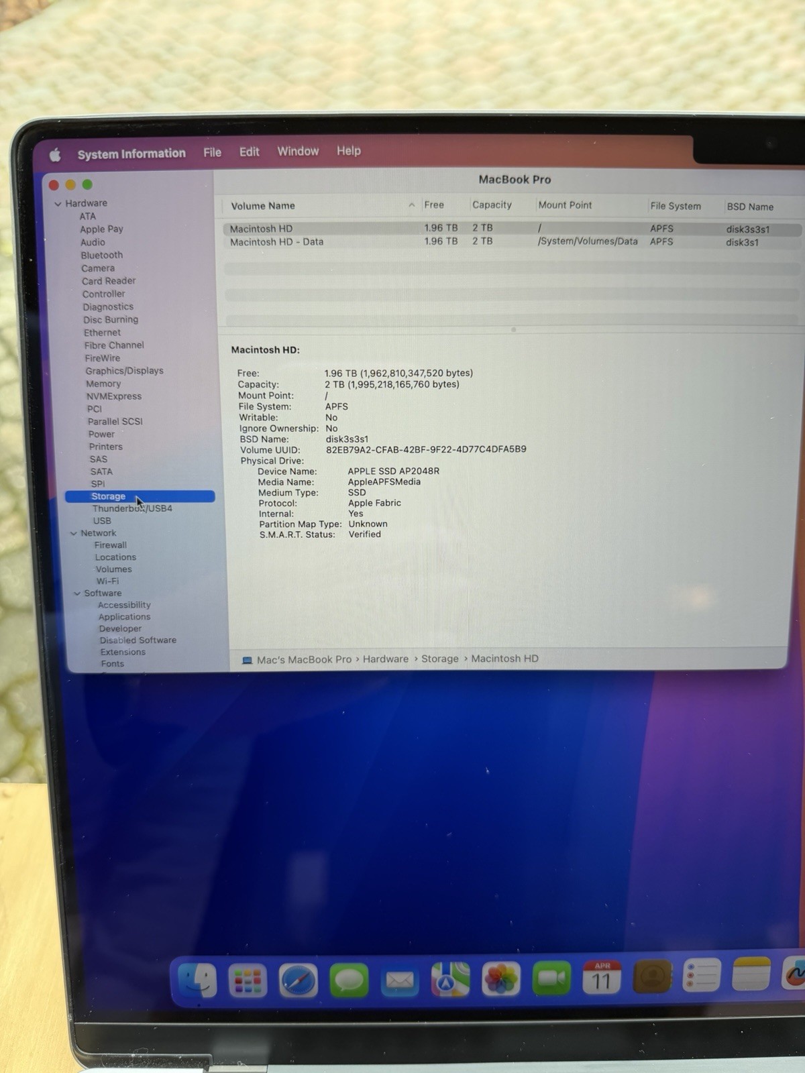The width and height of the screenshot is (805, 1073).
Task: Select Wi-Fi under Network
Action: [x=107, y=581]
